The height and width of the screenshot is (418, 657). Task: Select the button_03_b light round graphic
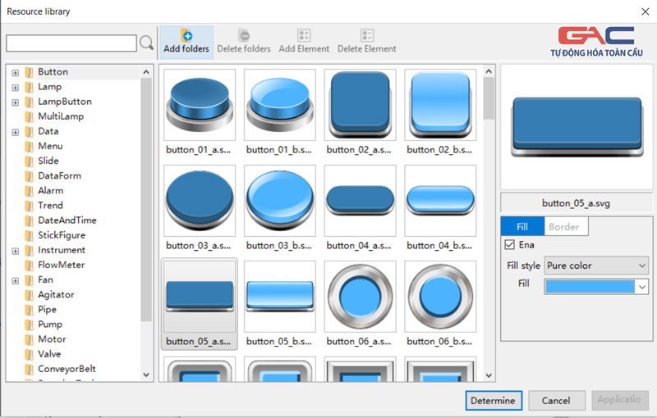click(280, 201)
